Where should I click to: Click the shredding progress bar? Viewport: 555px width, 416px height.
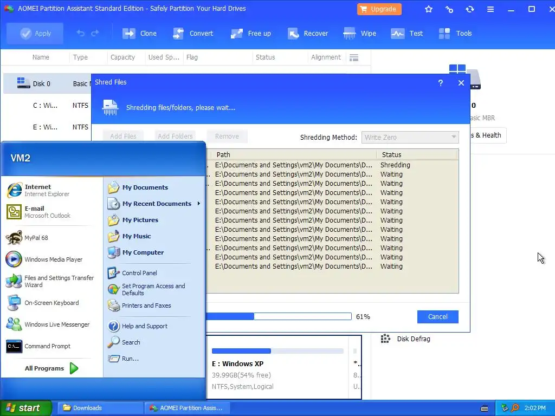tap(279, 316)
